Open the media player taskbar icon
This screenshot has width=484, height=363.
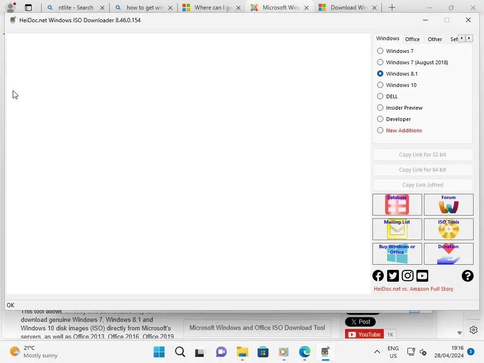click(x=284, y=352)
